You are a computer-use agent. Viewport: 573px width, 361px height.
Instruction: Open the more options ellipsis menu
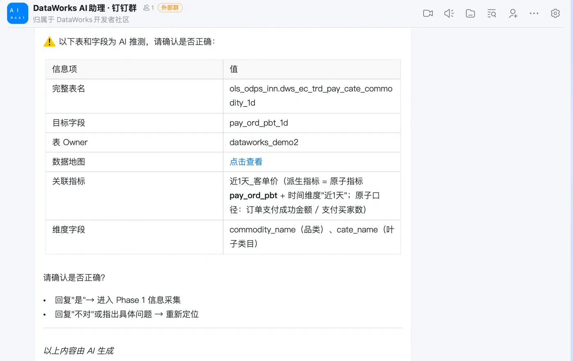click(534, 14)
